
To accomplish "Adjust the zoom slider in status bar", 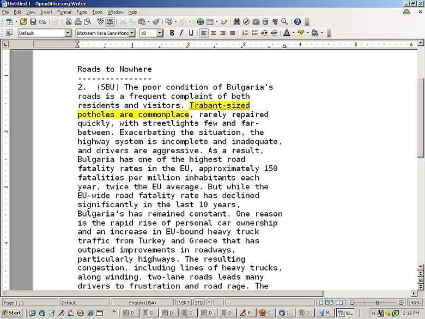I will (377, 303).
